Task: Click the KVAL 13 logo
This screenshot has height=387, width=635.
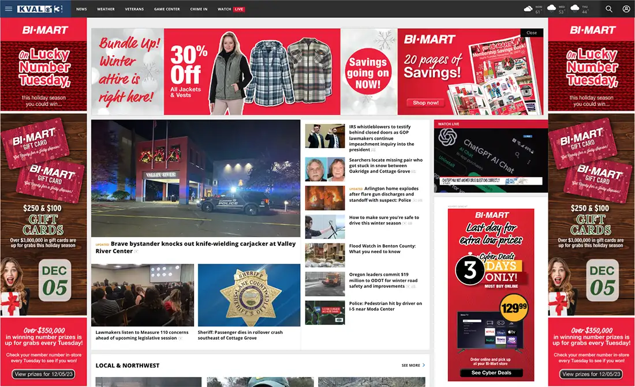Action: pyautogui.click(x=40, y=9)
